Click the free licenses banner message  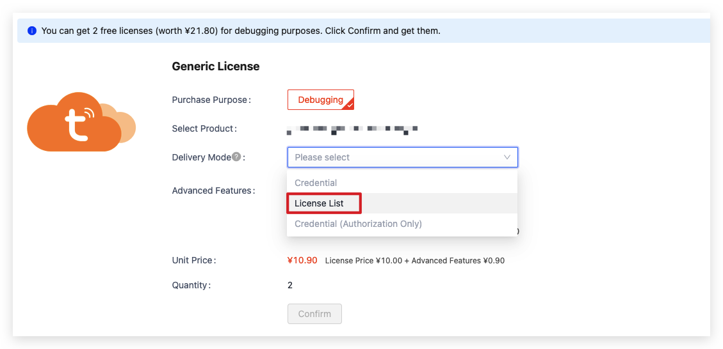[x=241, y=31]
